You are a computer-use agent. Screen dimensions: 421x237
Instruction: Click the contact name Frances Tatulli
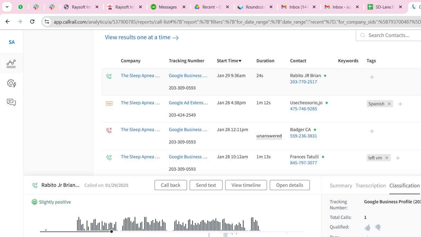point(304,157)
